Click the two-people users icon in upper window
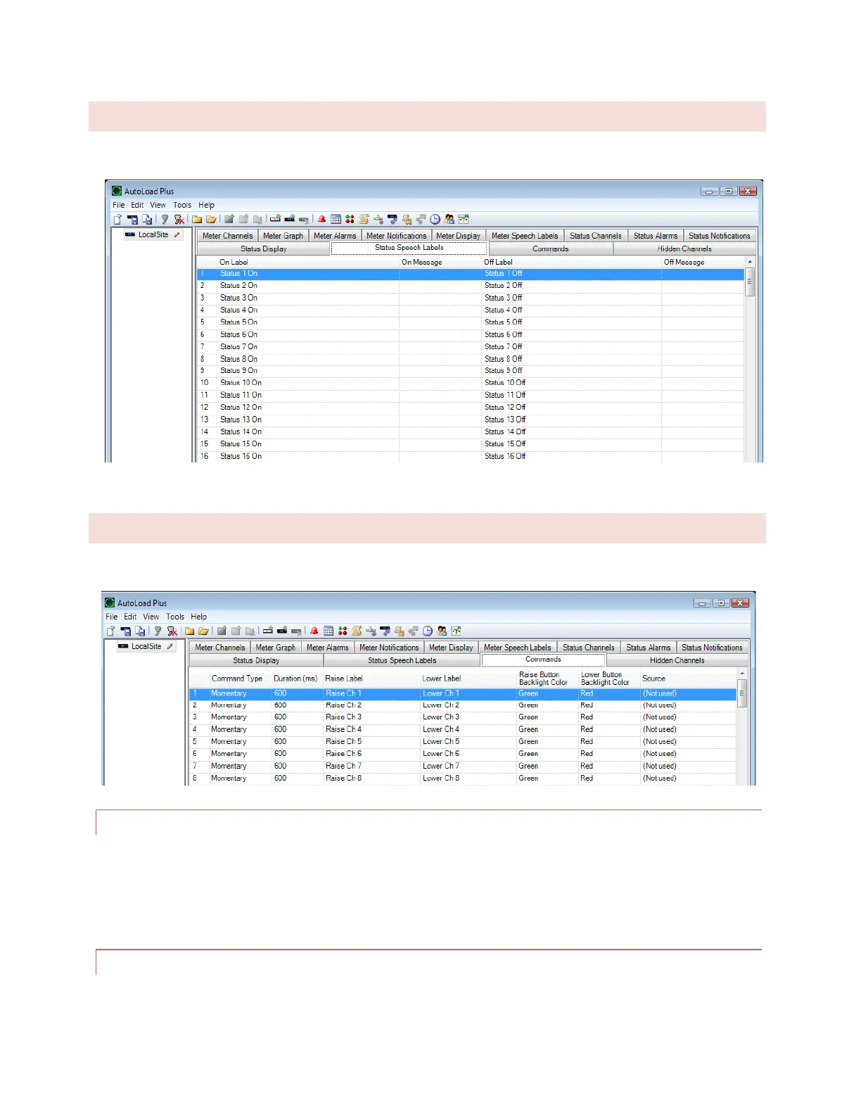This screenshot has height=1115, width=861. (x=449, y=220)
